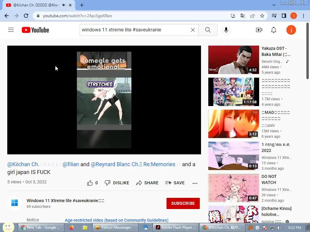Click SAVE to add to playlist

click(175, 183)
